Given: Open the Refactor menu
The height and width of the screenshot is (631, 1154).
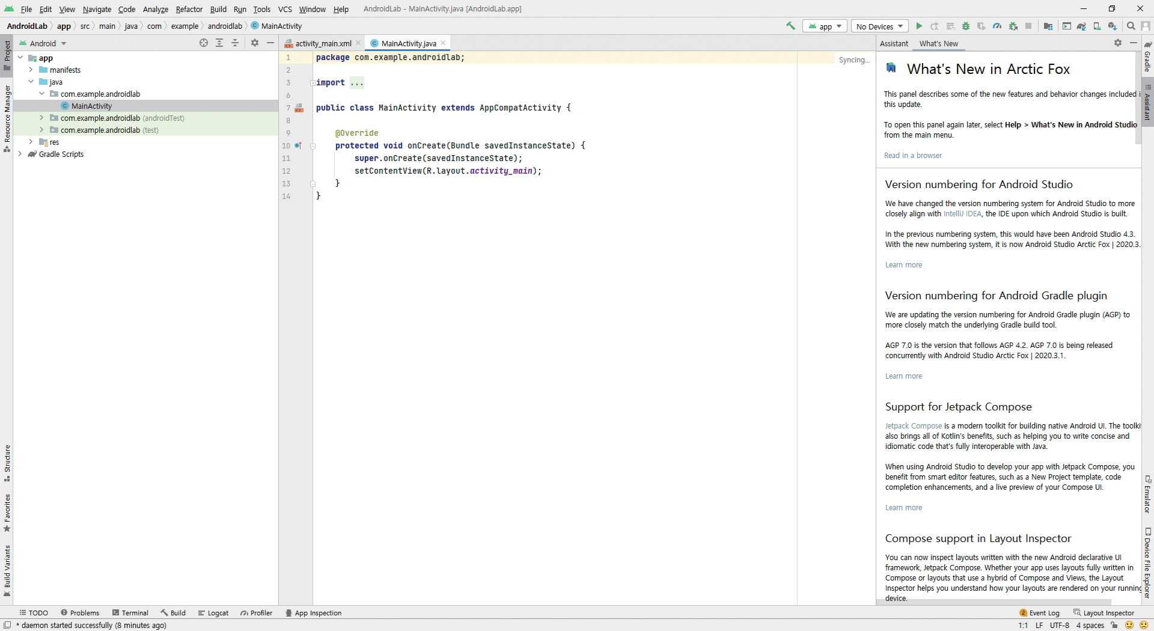Looking at the screenshot, I should click(189, 9).
